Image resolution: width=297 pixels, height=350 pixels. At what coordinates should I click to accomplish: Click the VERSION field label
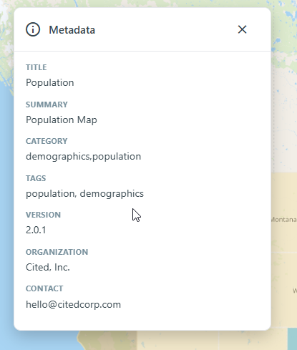[43, 215]
